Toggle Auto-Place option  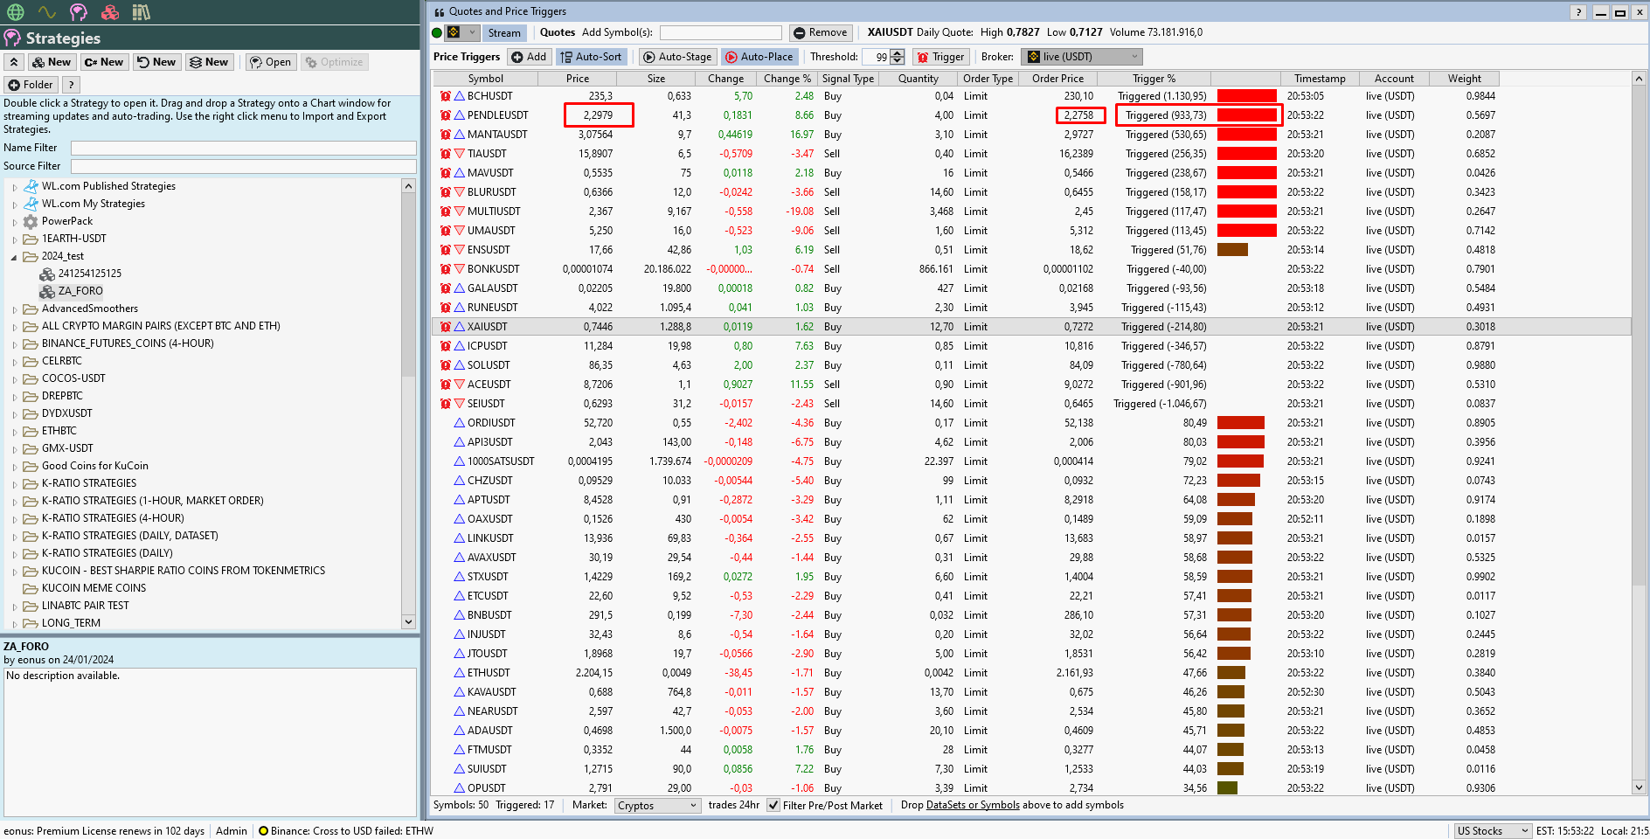click(x=759, y=57)
